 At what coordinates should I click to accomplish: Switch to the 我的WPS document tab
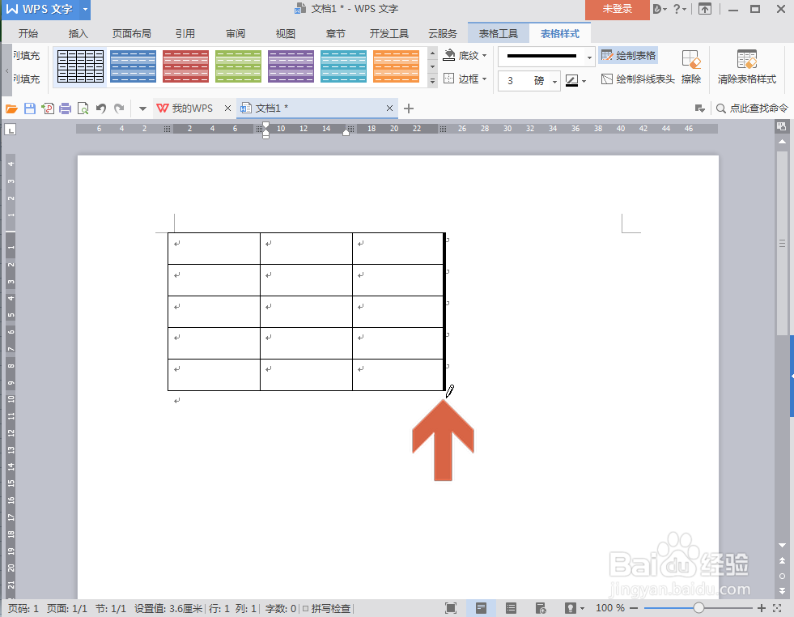(x=185, y=109)
